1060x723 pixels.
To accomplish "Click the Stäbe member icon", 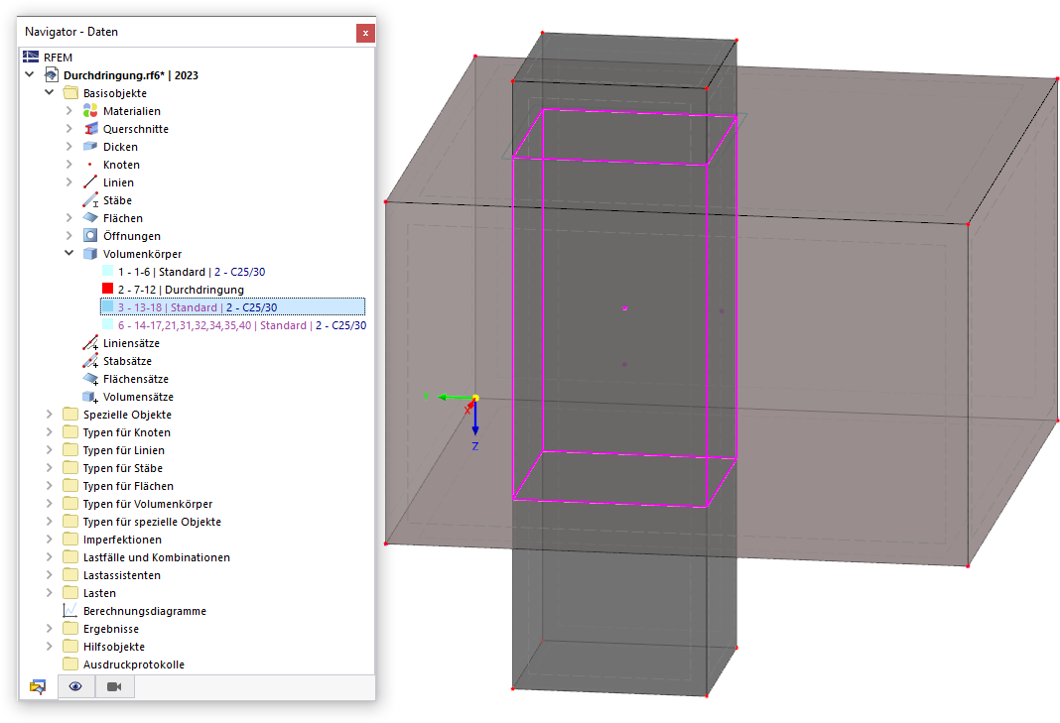I will point(90,200).
